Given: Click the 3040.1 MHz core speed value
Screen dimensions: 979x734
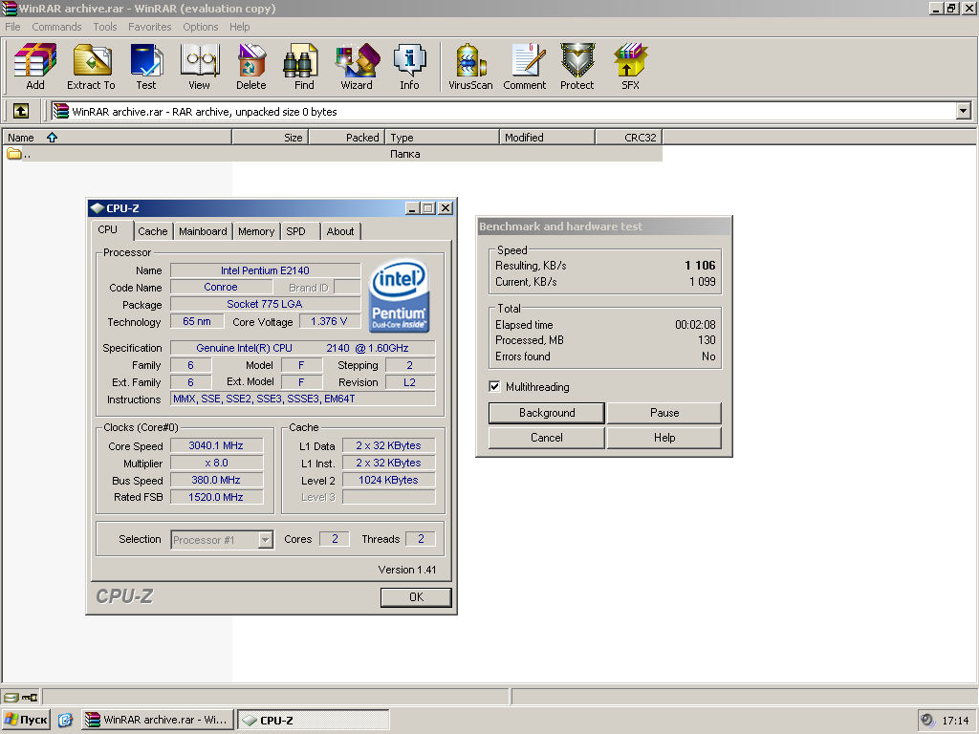Looking at the screenshot, I should [x=216, y=445].
